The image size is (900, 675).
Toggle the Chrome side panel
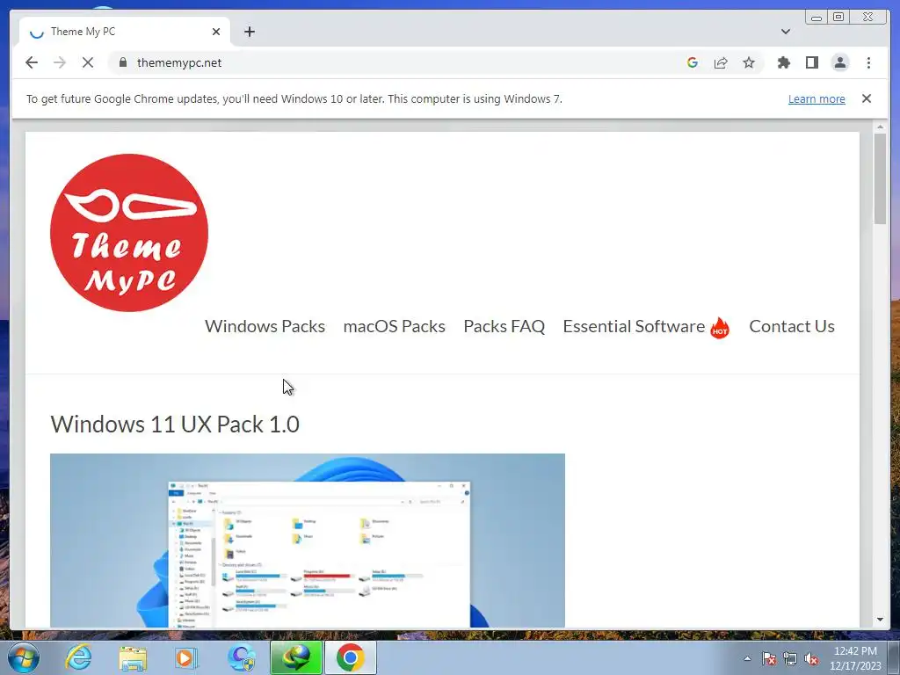(x=811, y=62)
